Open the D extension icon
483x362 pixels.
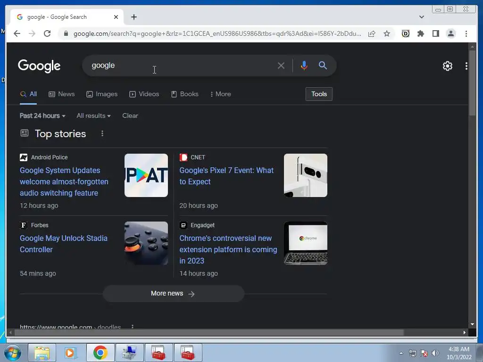(x=405, y=33)
